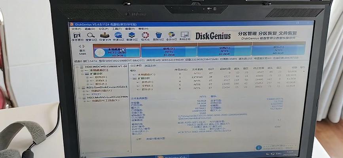Expand the 娱乐(F:) node in tree
343x158 pixels.
click(x=88, y=84)
